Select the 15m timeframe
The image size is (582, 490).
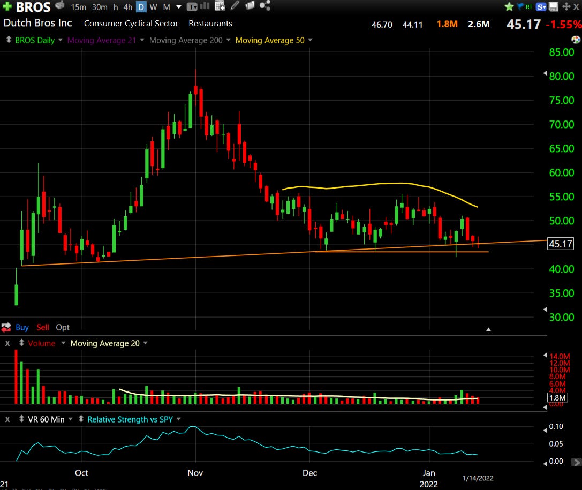point(78,7)
